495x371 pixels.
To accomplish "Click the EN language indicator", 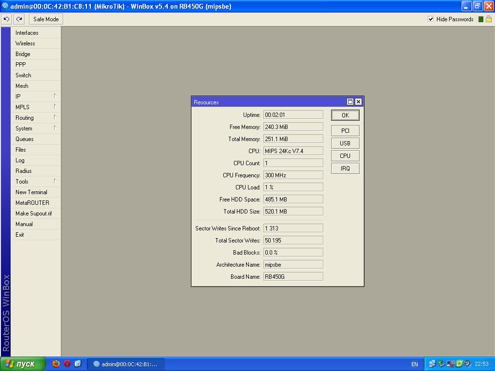I will 414,364.
